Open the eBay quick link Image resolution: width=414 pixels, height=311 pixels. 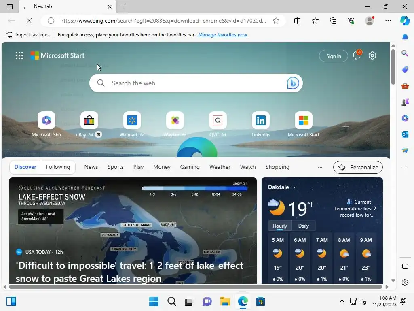(x=89, y=124)
